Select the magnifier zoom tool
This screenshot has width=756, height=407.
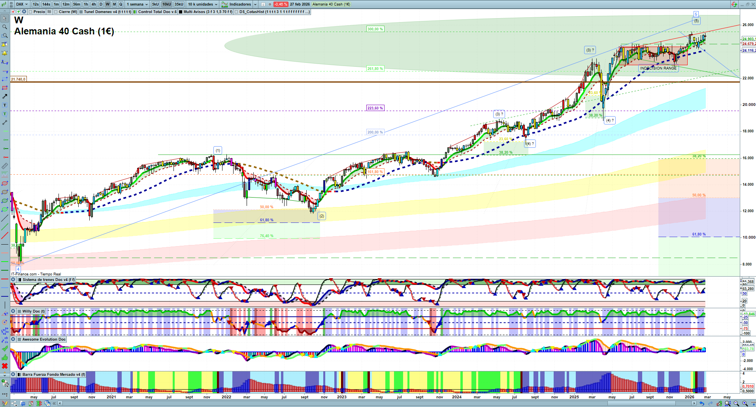(5, 27)
